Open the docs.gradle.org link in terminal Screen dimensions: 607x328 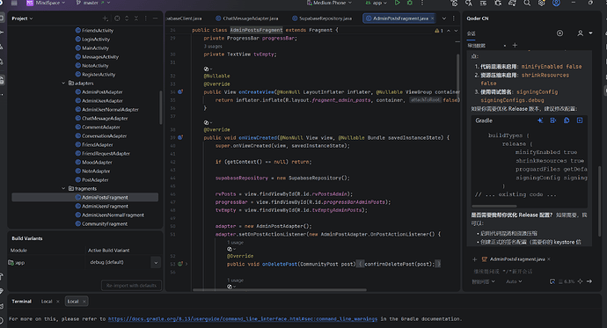tap(243, 319)
